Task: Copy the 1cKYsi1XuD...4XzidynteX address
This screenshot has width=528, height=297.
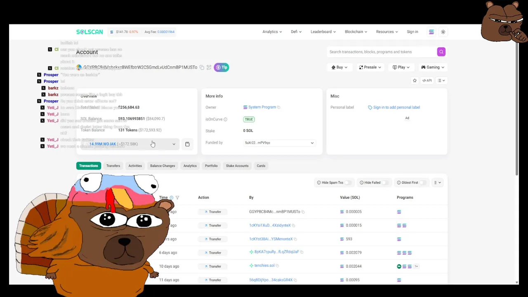Action: [x=293, y=225]
